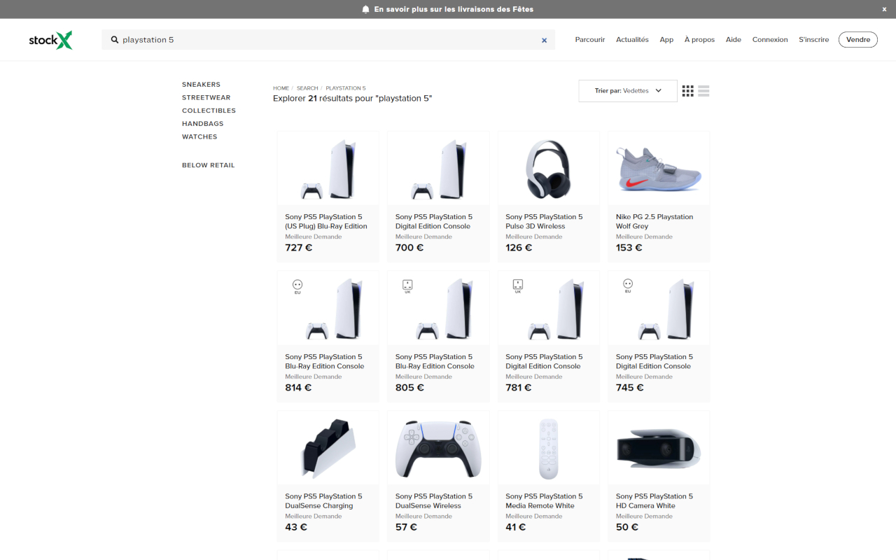Click the 126 € price
The width and height of the screenshot is (896, 560).
pos(519,248)
